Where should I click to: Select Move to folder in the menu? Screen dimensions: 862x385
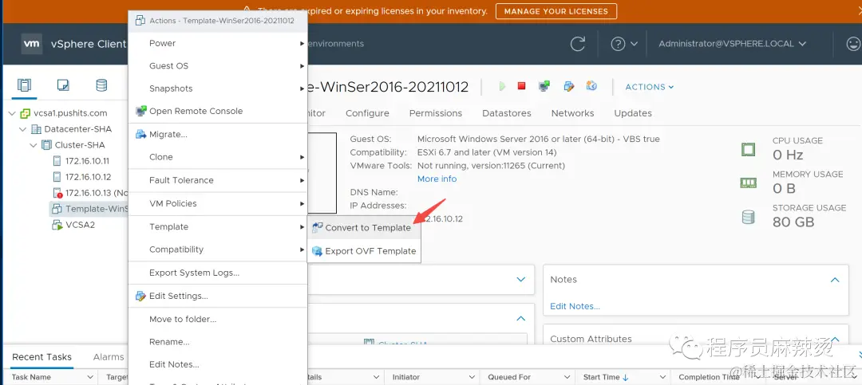click(x=217, y=319)
